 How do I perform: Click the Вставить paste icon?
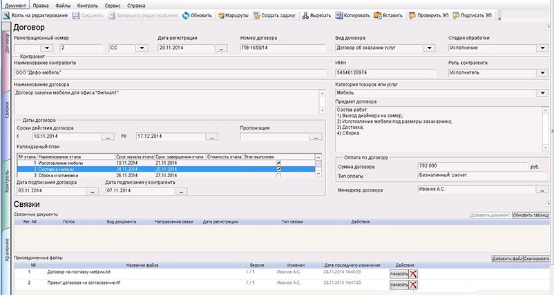click(378, 15)
